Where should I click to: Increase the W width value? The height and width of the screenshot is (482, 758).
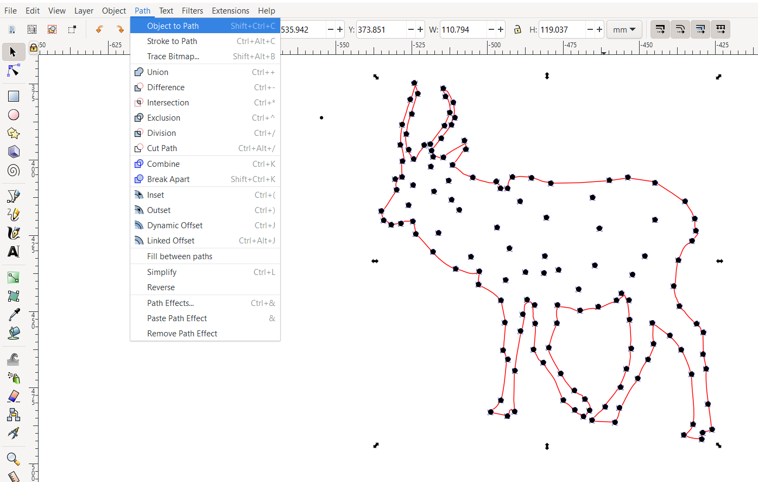(x=501, y=29)
